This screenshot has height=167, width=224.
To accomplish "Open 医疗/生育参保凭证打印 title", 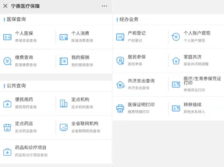I will [x=202, y=81].
